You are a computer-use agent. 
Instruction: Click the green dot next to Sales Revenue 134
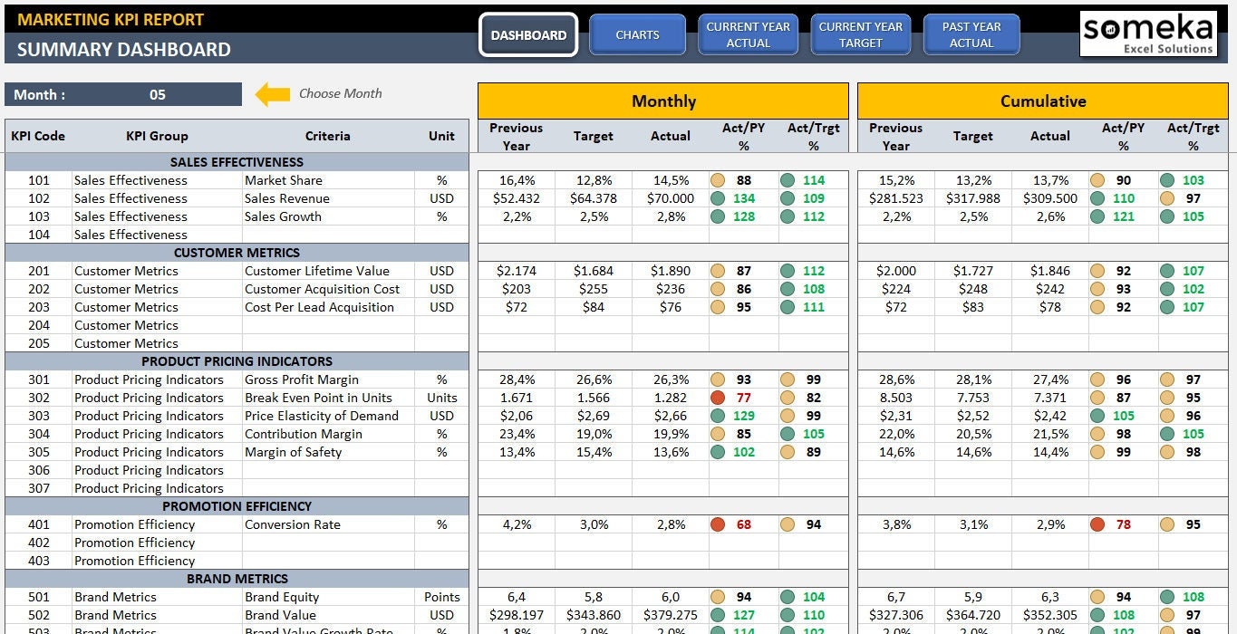[x=717, y=198]
